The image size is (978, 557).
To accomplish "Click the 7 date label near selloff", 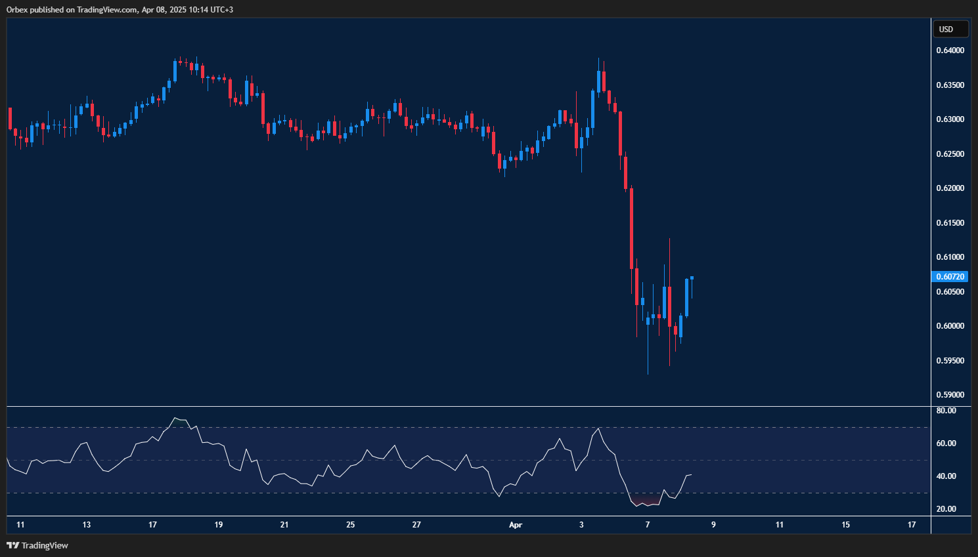I will point(647,525).
